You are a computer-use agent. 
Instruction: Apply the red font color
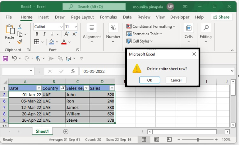(x=64, y=42)
